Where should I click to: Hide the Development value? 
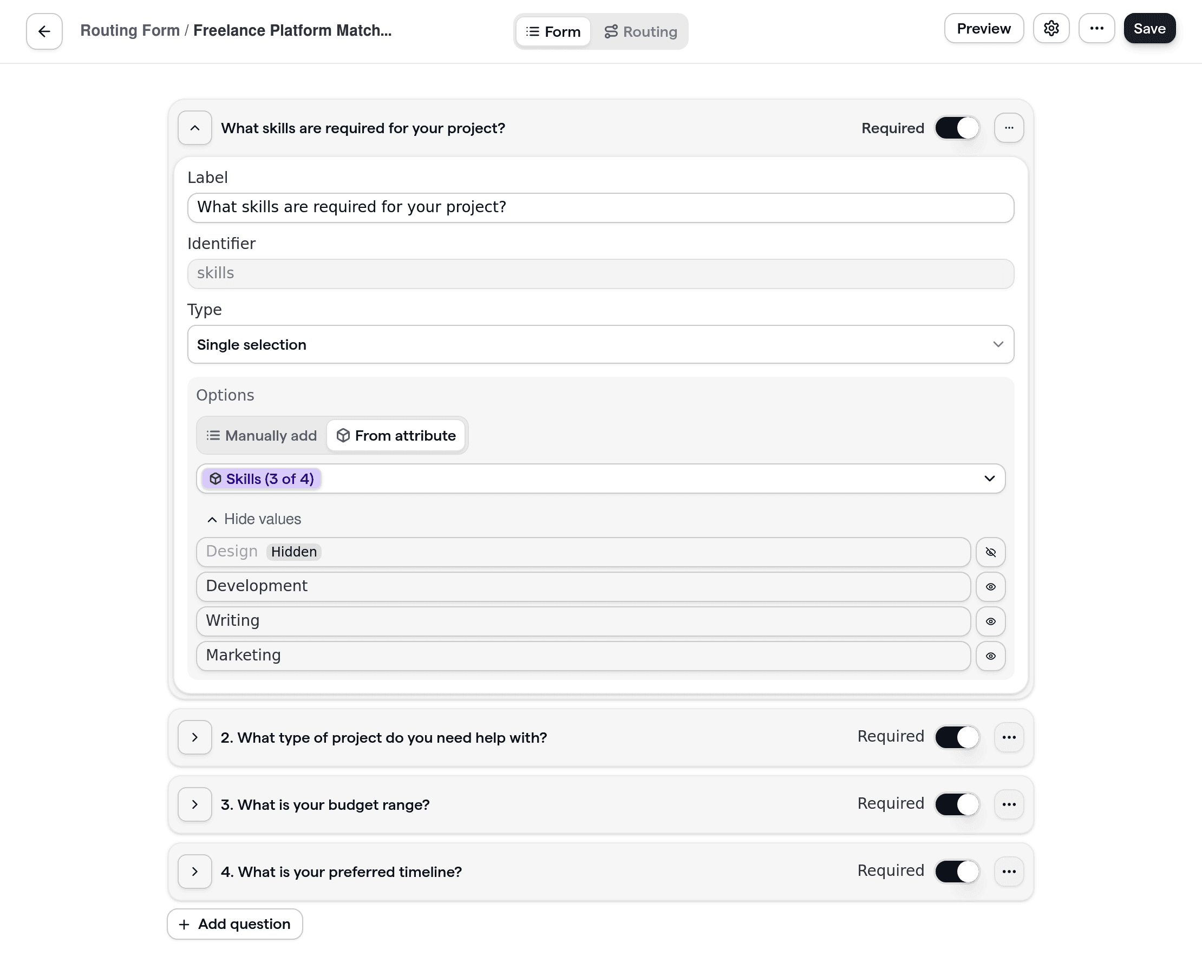click(x=991, y=586)
